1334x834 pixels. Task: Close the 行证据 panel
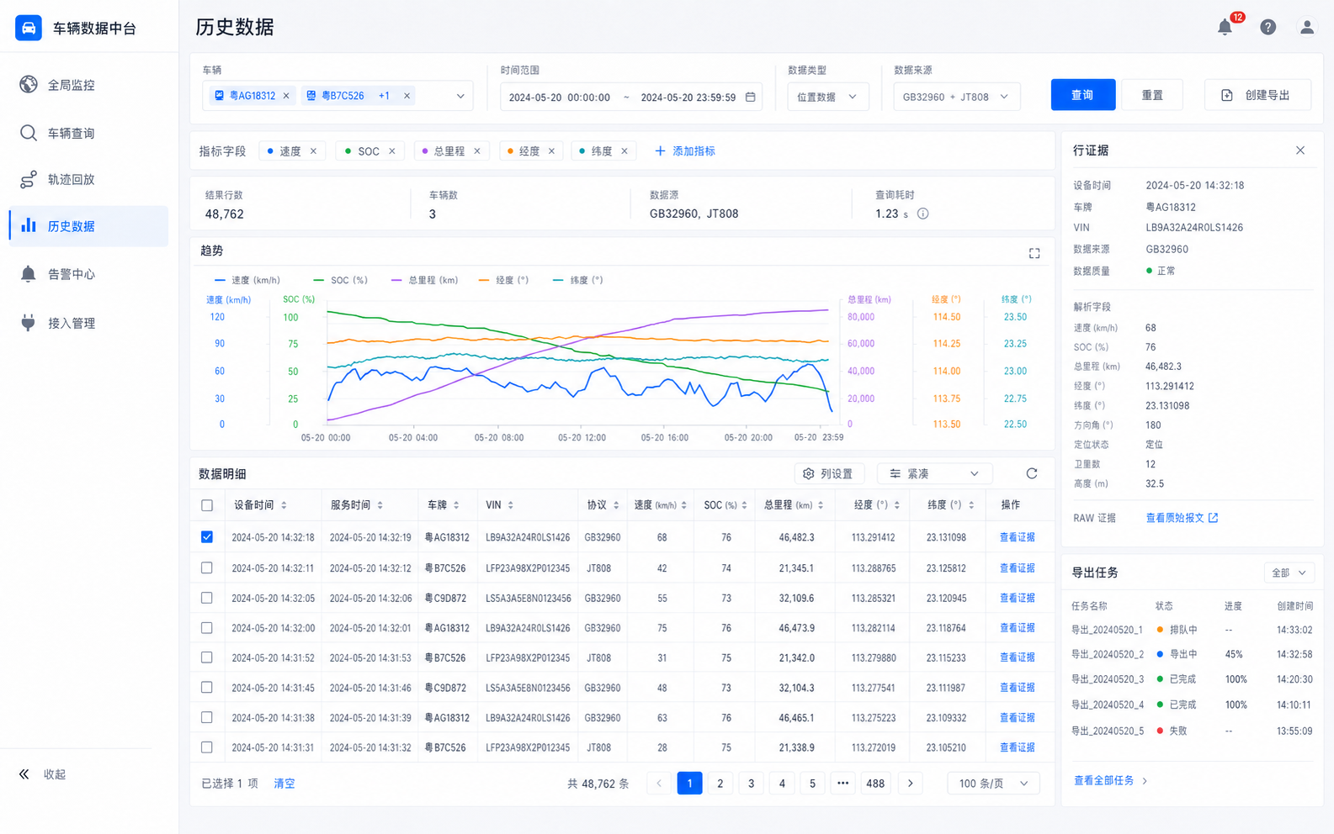pos(1300,150)
